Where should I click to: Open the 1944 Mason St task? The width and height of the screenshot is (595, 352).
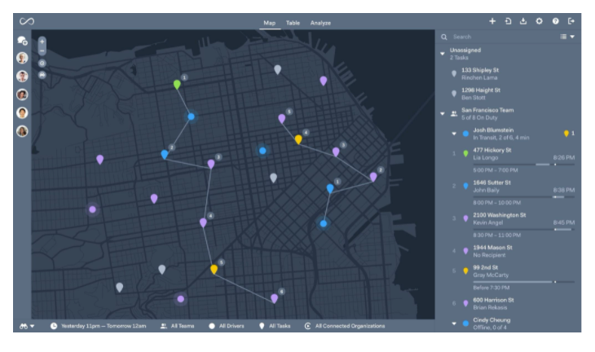point(492,248)
